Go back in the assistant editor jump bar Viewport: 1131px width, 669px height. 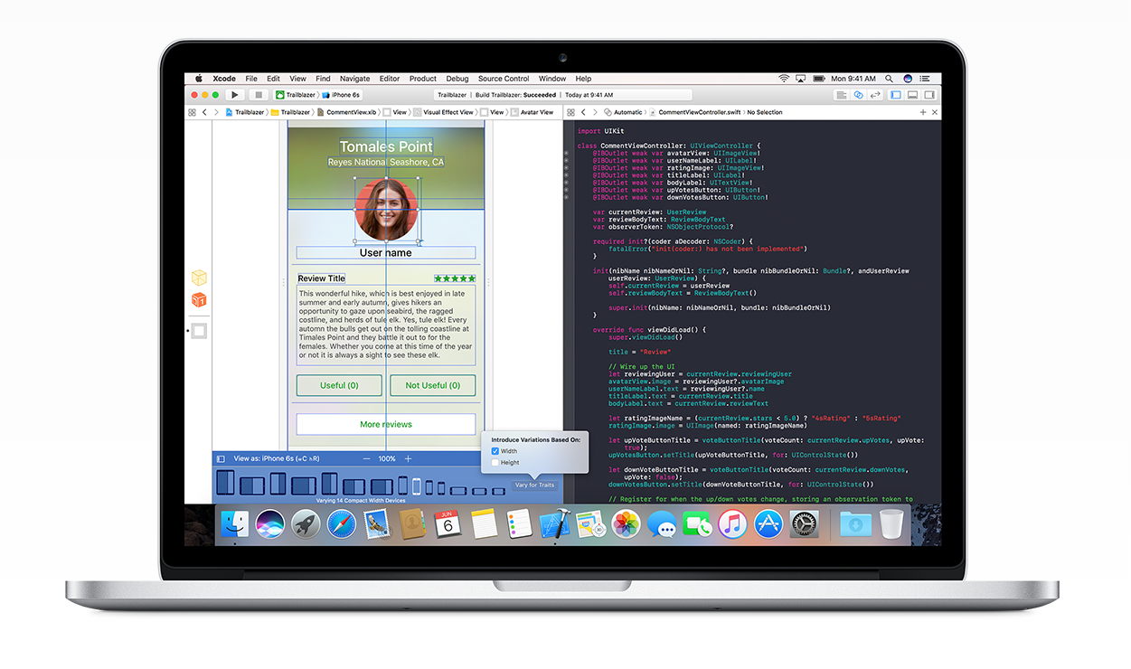coord(584,112)
